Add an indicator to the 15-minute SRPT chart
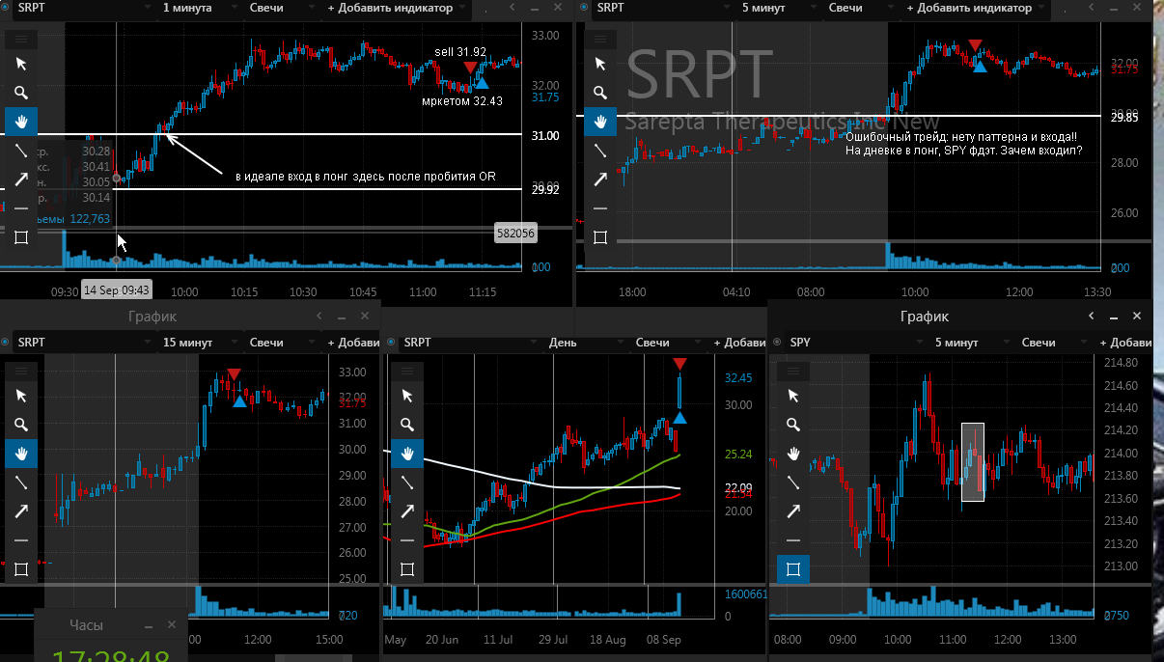 353,343
